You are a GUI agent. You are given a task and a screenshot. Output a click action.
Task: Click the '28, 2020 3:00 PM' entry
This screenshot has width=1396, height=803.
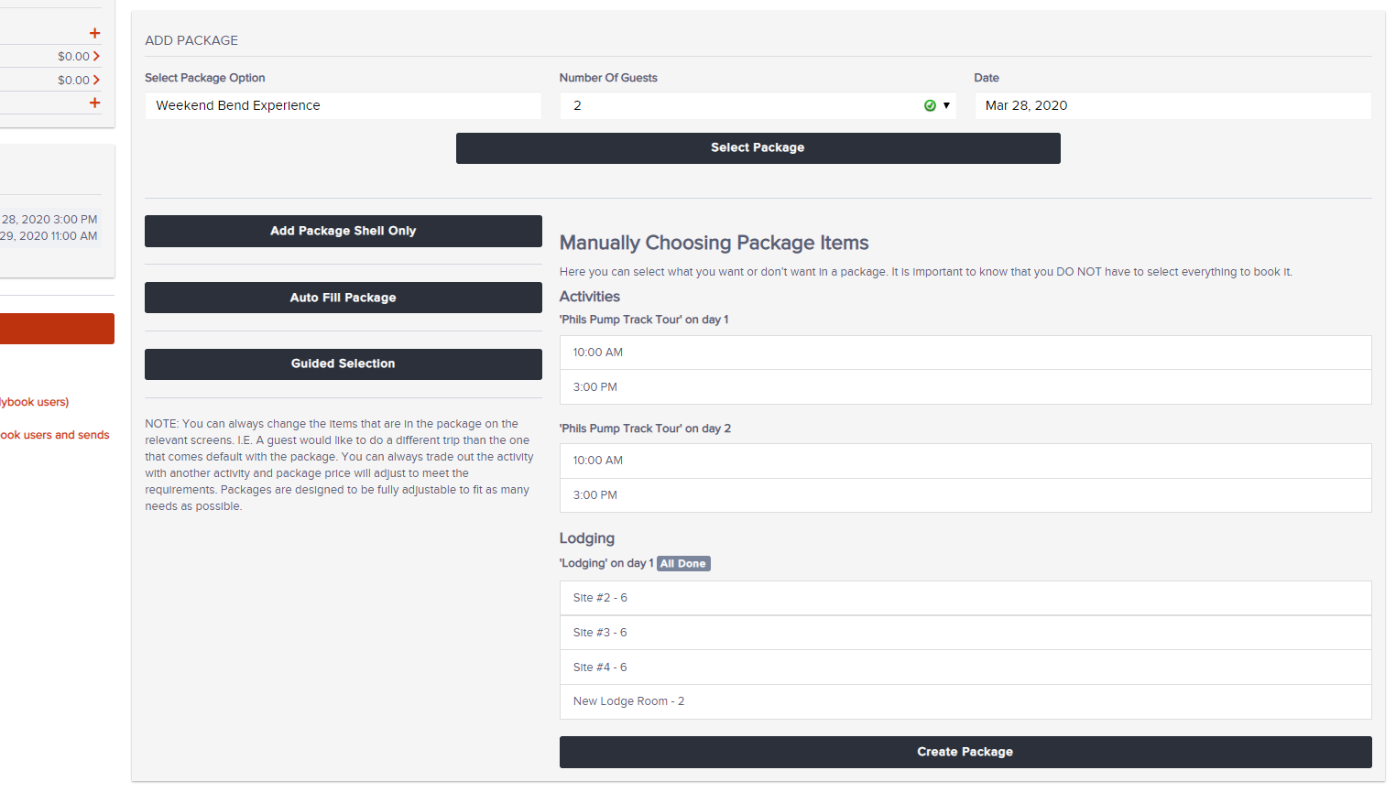[49, 220]
